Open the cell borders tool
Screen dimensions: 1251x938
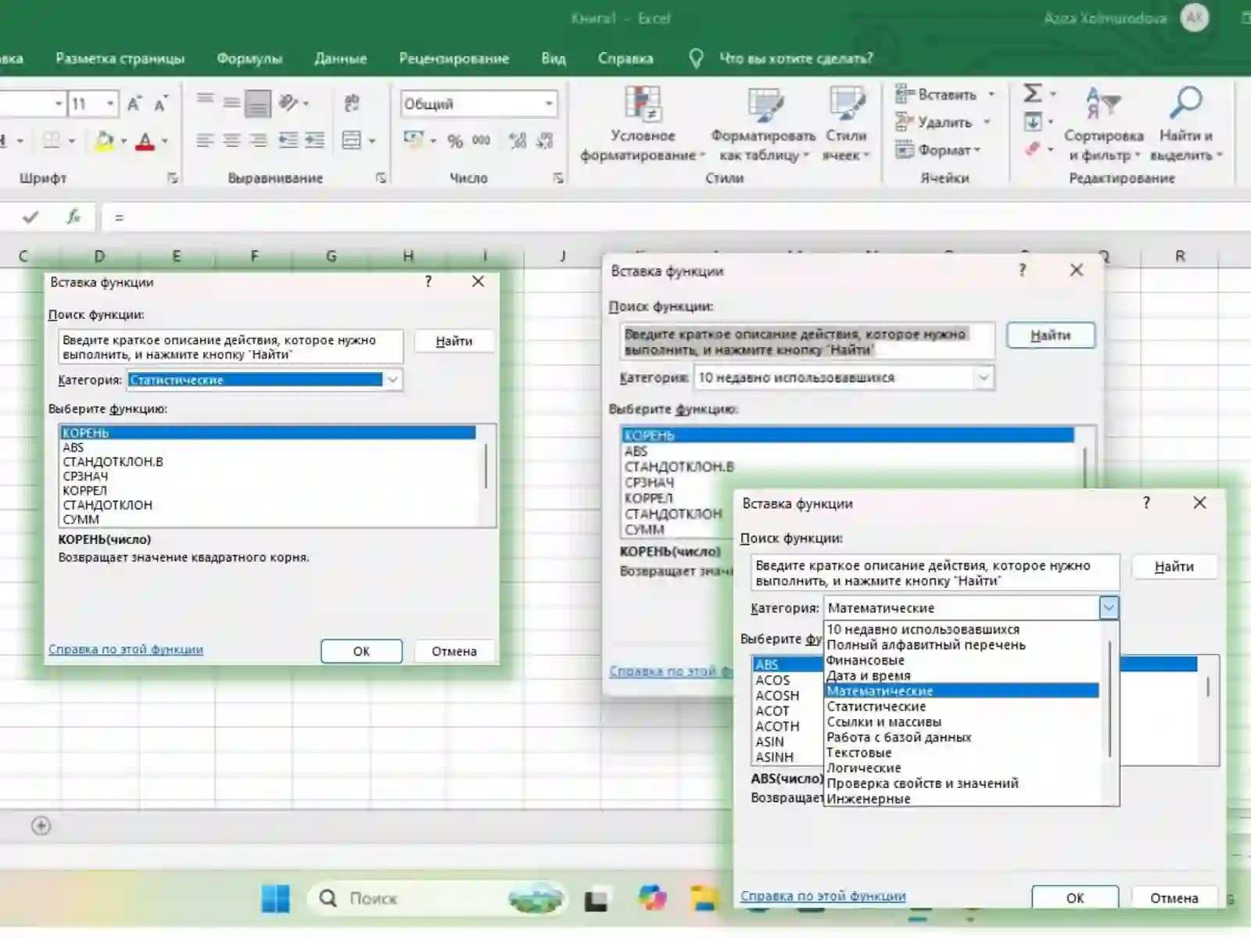52,141
